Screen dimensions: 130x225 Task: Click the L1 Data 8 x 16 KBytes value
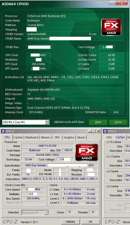click(x=73, y=189)
